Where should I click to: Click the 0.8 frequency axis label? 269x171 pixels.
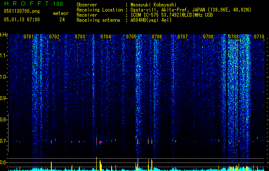[4, 120]
